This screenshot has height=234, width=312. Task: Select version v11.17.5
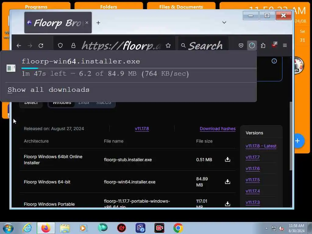[253, 180]
